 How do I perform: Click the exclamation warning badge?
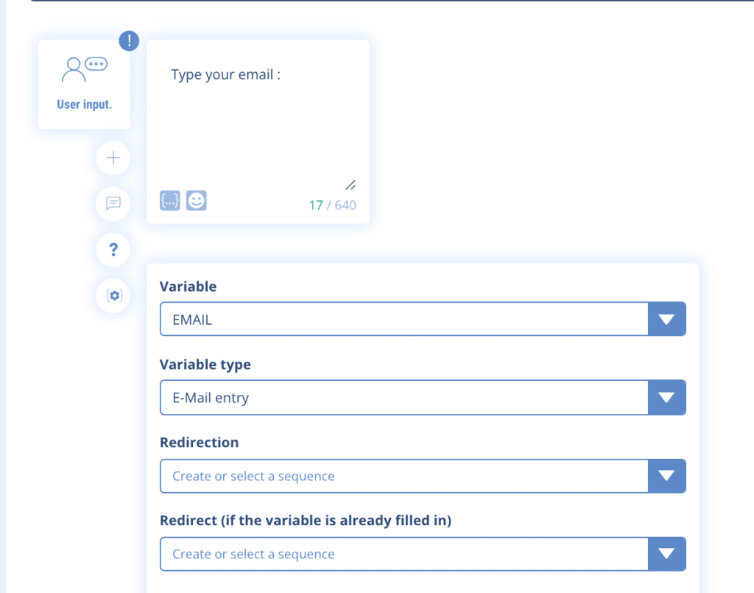tap(129, 41)
